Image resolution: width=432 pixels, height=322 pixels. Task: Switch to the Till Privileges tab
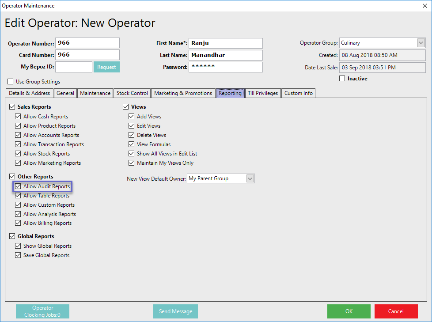tap(263, 93)
